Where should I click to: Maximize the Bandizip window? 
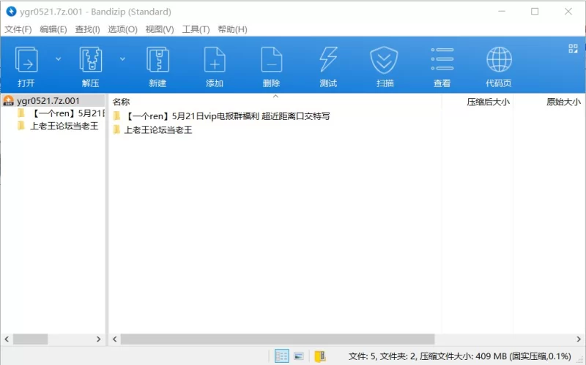pyautogui.click(x=535, y=12)
